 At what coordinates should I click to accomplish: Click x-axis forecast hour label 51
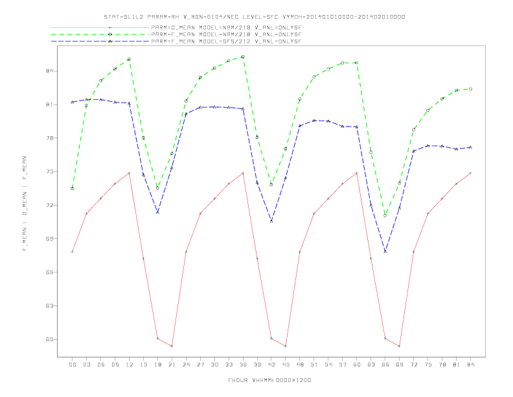[314, 365]
